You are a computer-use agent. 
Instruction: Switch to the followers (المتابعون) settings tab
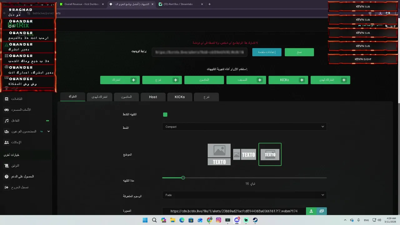coord(126,97)
